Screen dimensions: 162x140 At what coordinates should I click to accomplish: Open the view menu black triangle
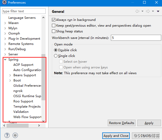tap(158, 11)
